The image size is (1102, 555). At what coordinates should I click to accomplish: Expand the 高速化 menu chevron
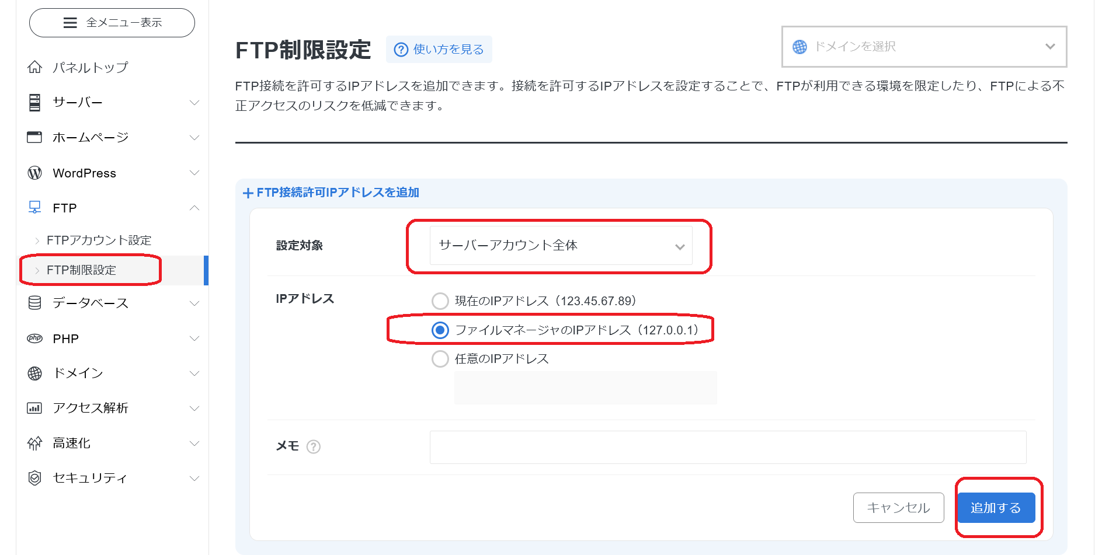pos(194,444)
